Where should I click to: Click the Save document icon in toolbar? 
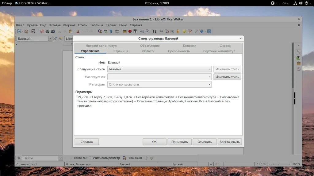tap(33, 31)
